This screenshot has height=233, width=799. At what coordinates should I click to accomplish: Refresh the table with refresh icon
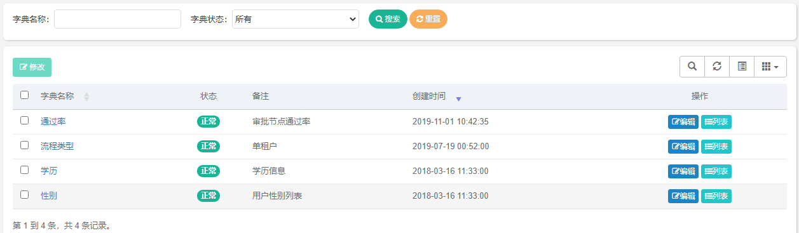tap(717, 67)
